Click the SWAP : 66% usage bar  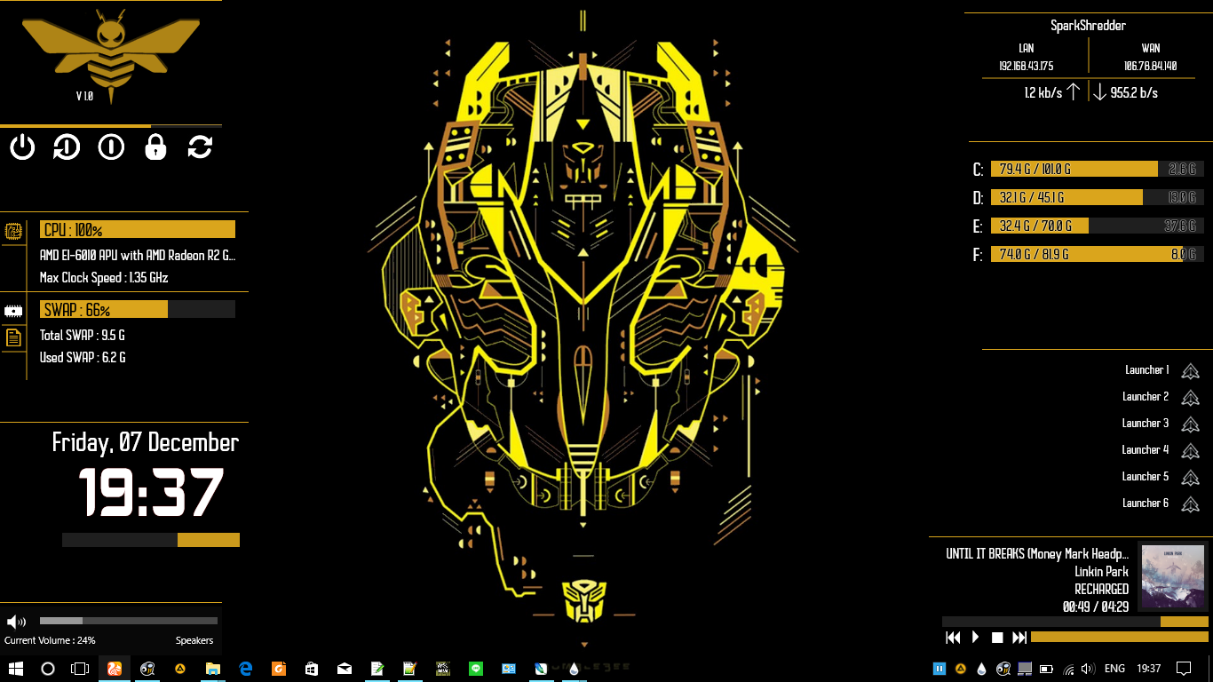click(x=138, y=309)
